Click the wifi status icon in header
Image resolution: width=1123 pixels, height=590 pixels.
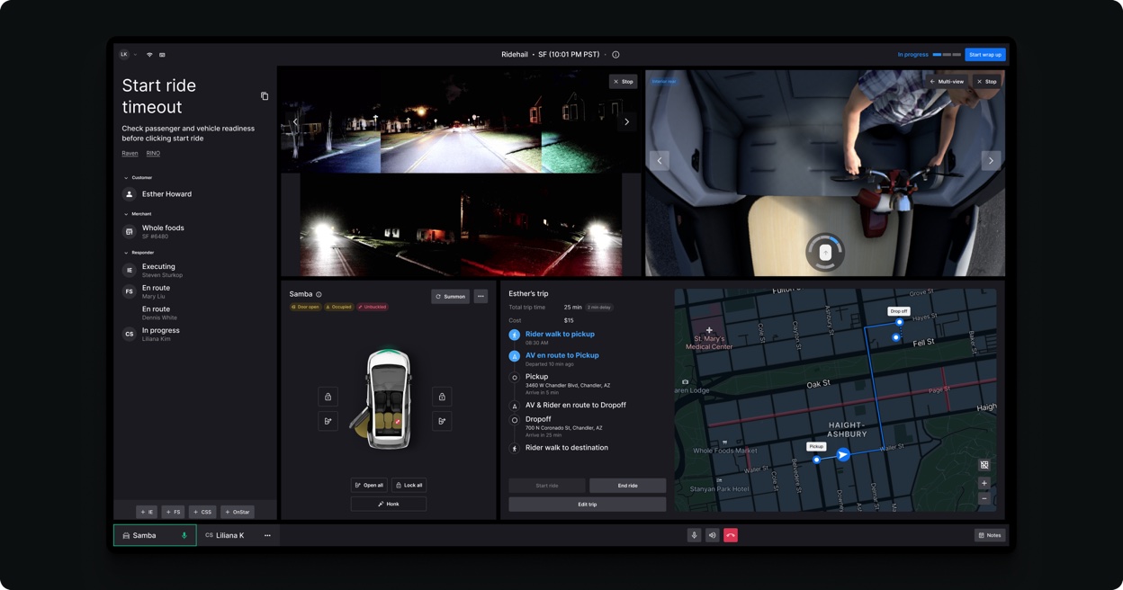[x=149, y=55]
